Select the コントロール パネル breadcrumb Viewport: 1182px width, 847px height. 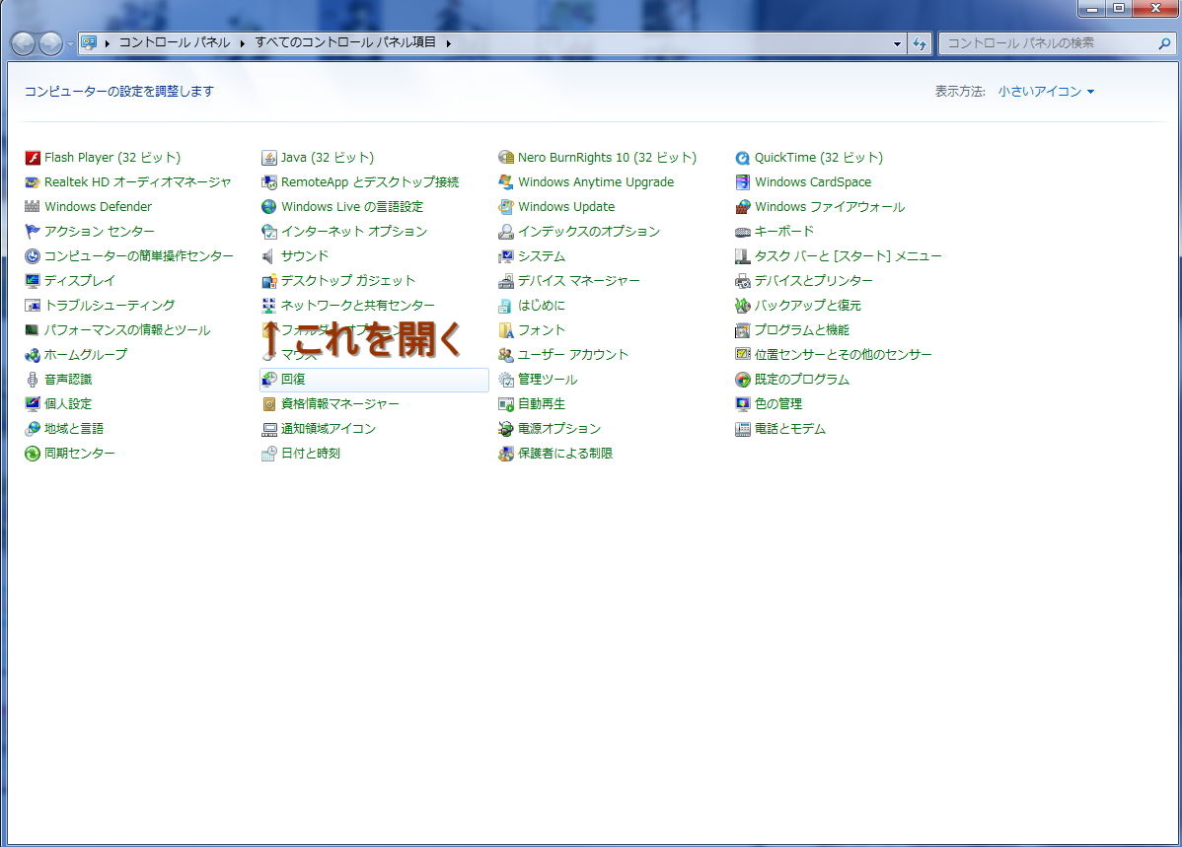[175, 42]
